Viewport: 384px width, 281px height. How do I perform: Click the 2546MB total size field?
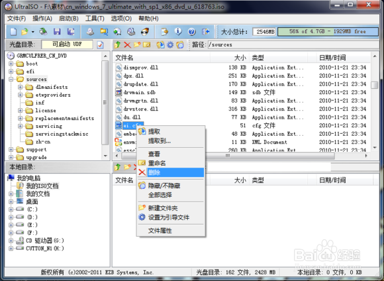pos(264,32)
